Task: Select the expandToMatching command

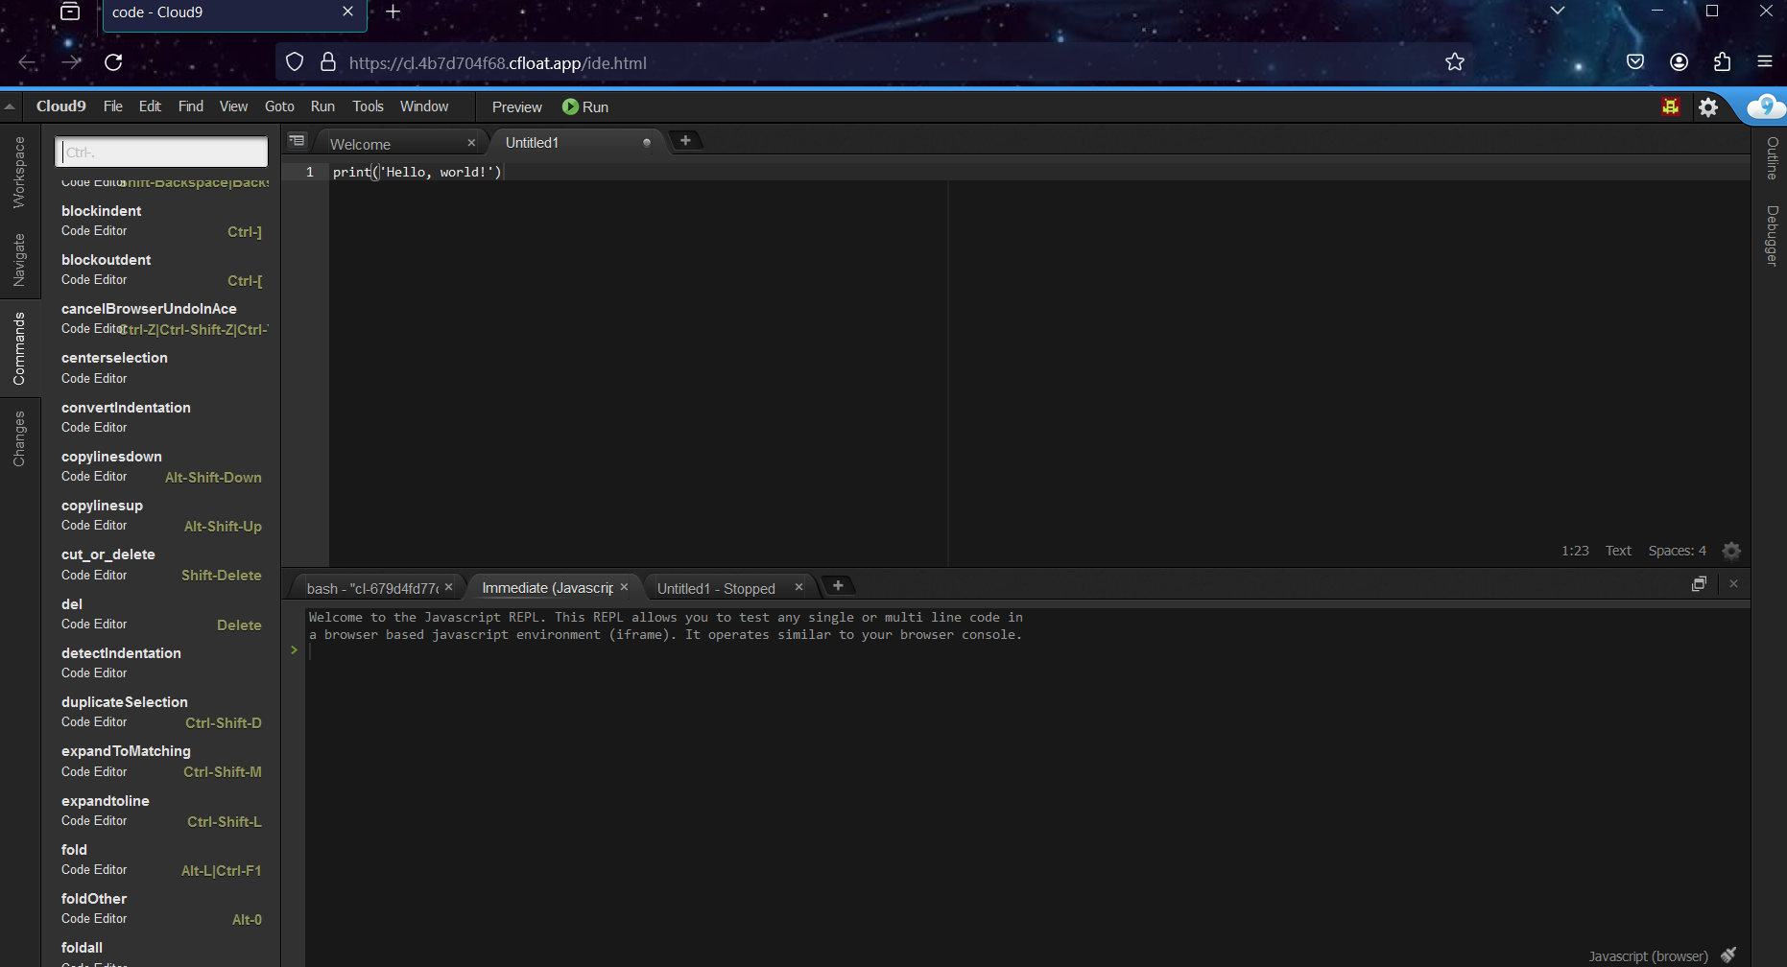Action: coord(161,761)
